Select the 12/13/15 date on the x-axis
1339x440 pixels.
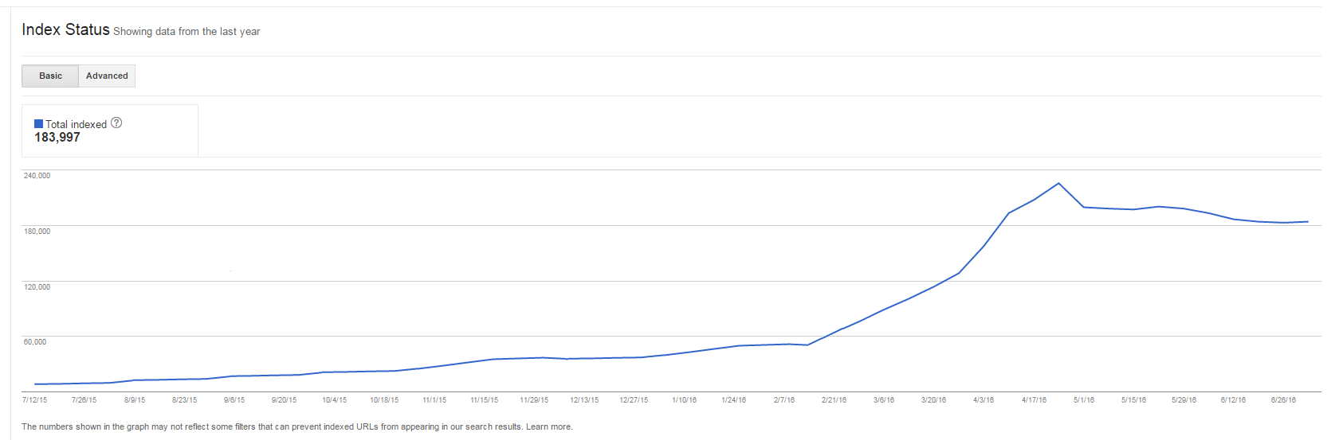[x=584, y=400]
